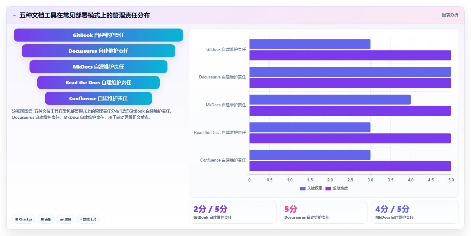Select the MkDocs 自建维护责任 funnel bar
The width and height of the screenshot is (471, 236).
pyautogui.click(x=98, y=67)
